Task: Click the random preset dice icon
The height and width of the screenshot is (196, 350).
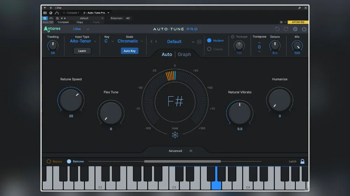Action: click(x=199, y=42)
